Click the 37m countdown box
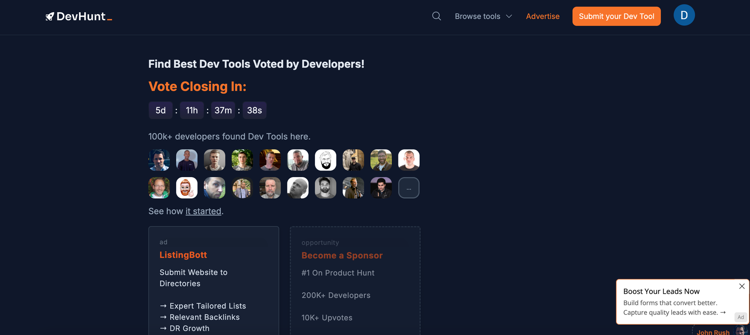The width and height of the screenshot is (750, 335). tap(223, 111)
